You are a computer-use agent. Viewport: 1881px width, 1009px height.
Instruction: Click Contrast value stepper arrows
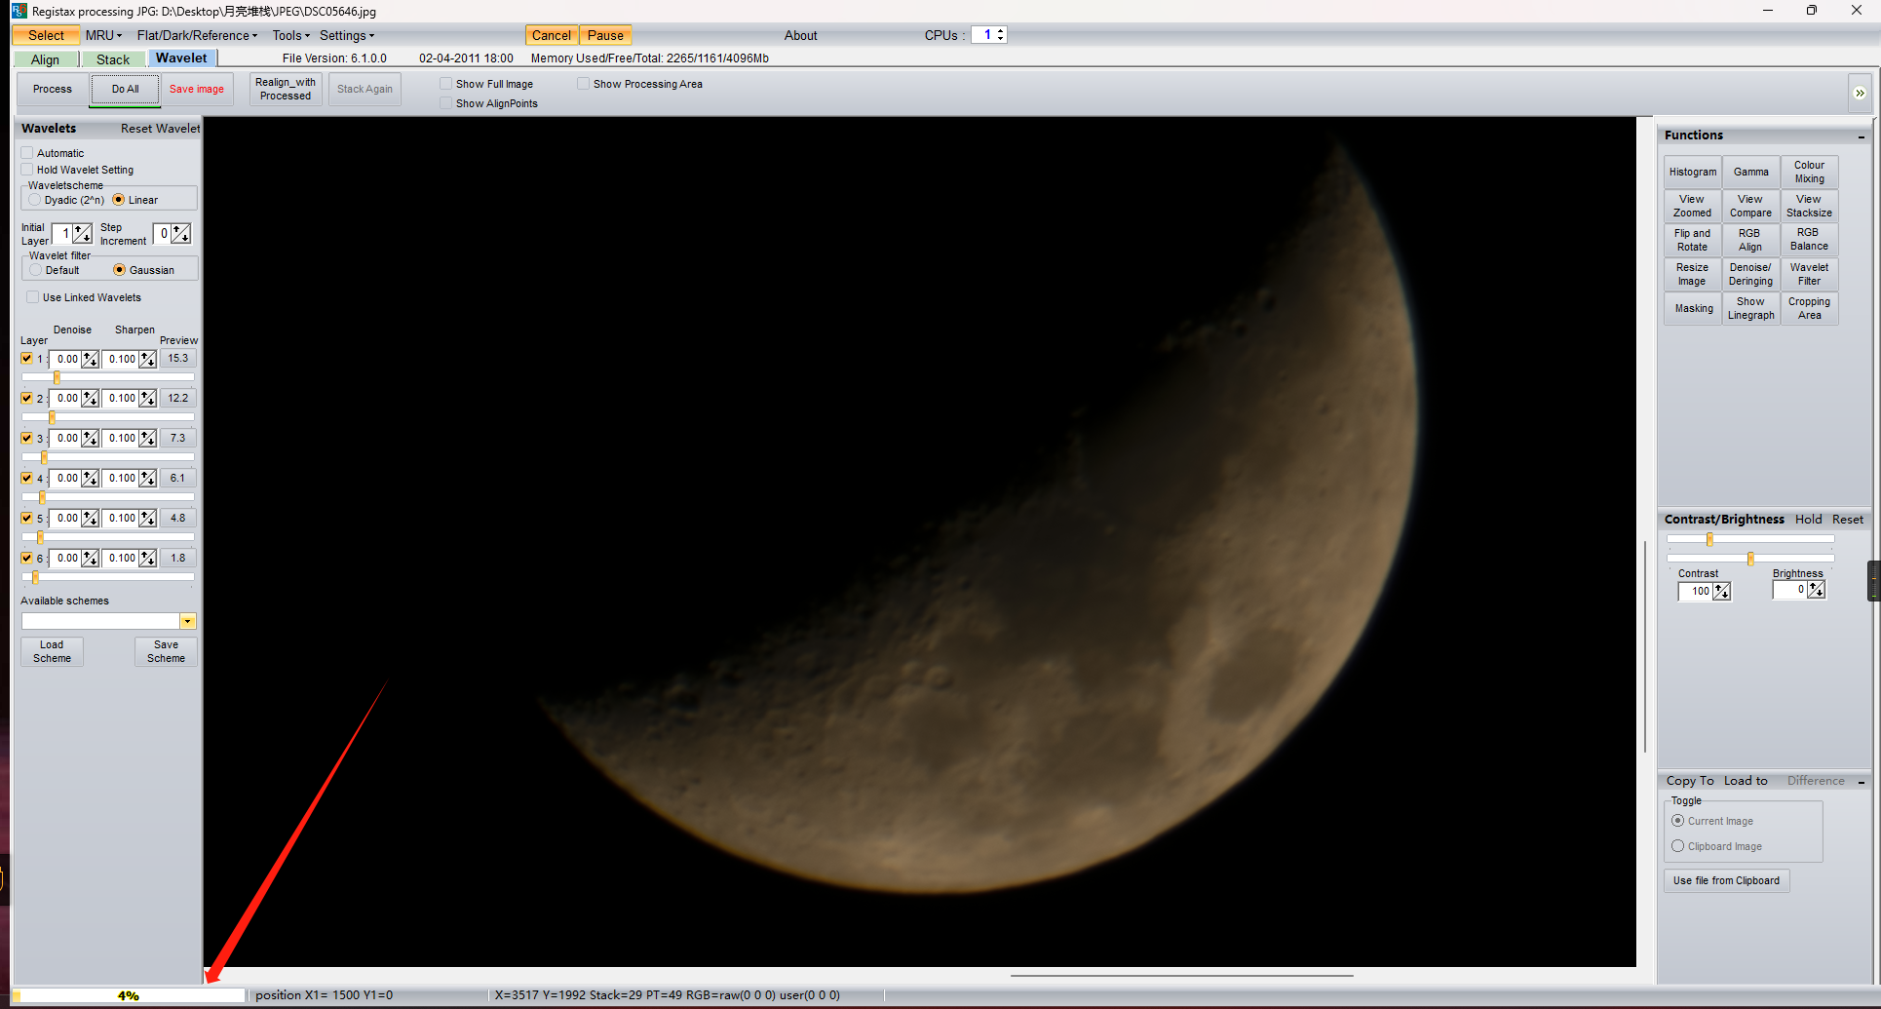coord(1722,592)
